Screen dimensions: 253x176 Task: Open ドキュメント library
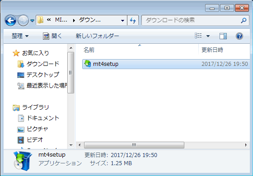pos(43,118)
